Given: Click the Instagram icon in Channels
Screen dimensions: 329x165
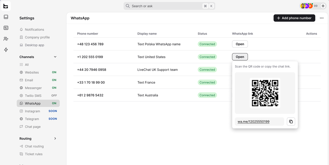Looking at the screenshot, I should [21, 111].
